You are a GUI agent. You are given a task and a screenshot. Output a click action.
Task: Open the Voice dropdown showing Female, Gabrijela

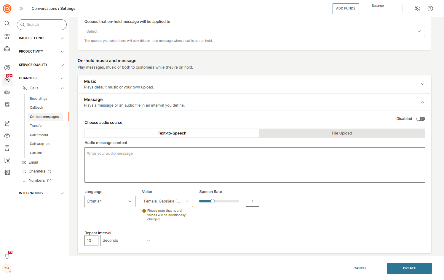[167, 201]
